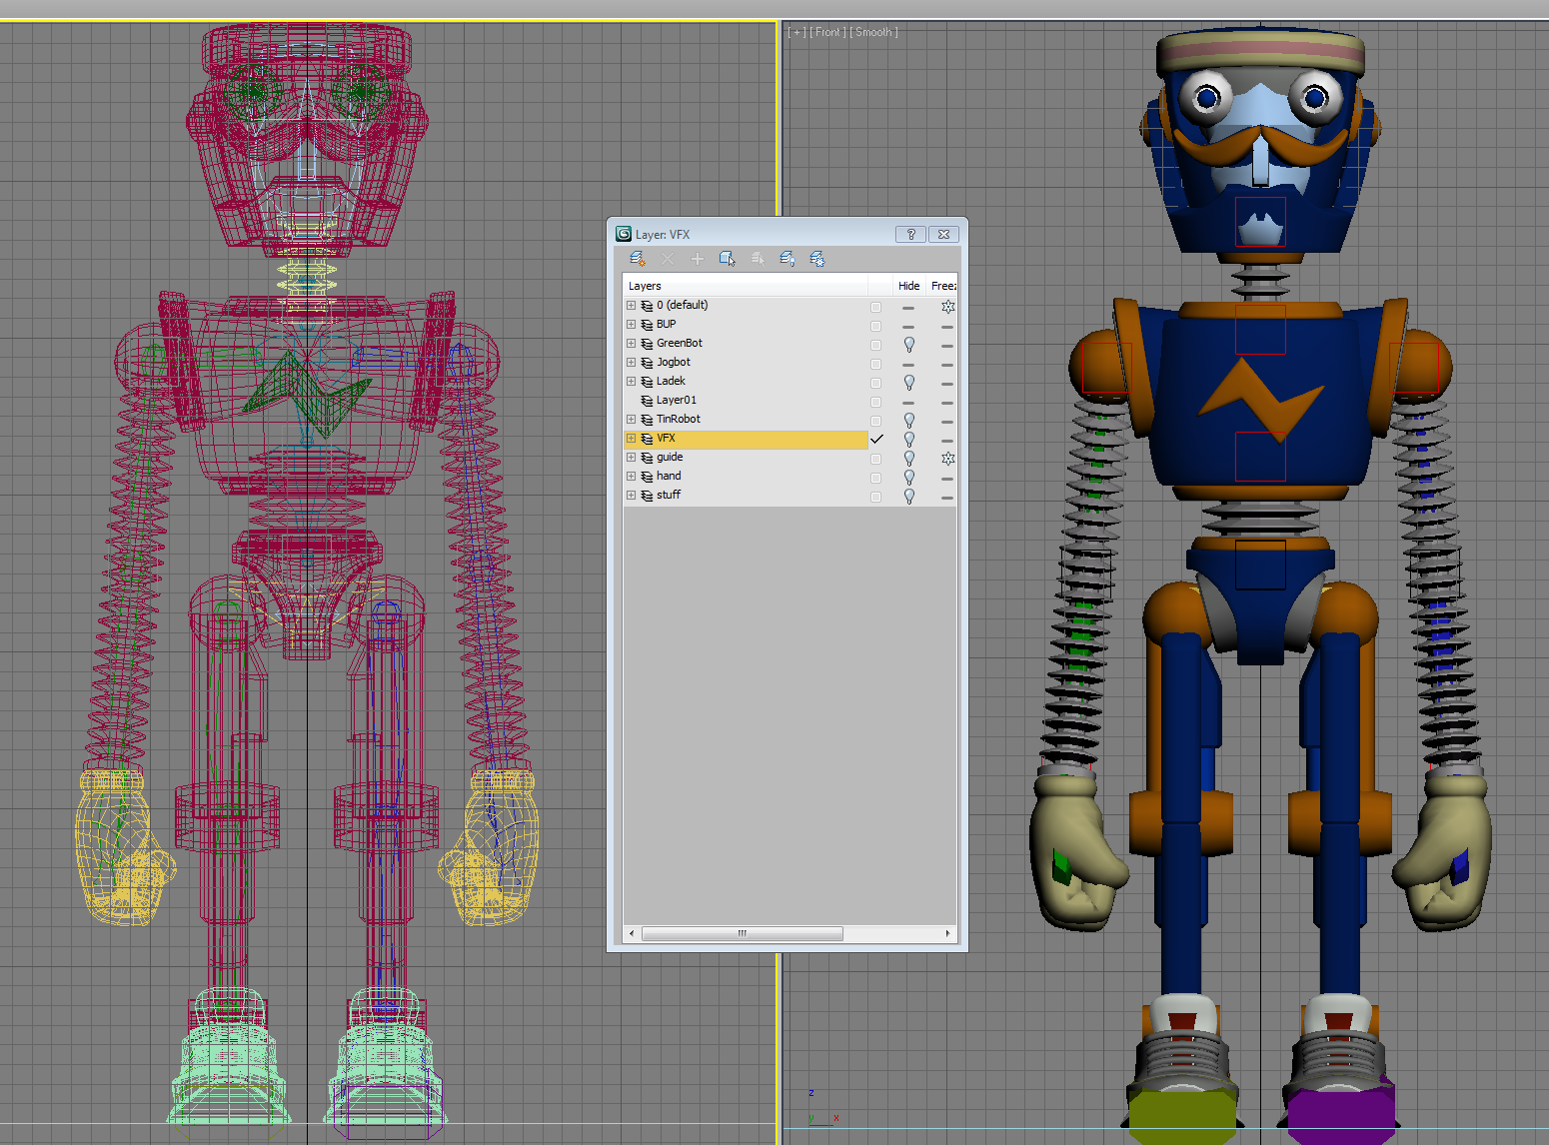The image size is (1549, 1145).
Task: Expand the TinRobot layer
Action: pyautogui.click(x=631, y=420)
